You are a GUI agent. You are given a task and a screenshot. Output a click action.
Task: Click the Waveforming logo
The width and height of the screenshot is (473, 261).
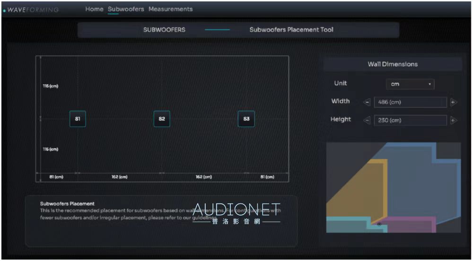tap(31, 10)
